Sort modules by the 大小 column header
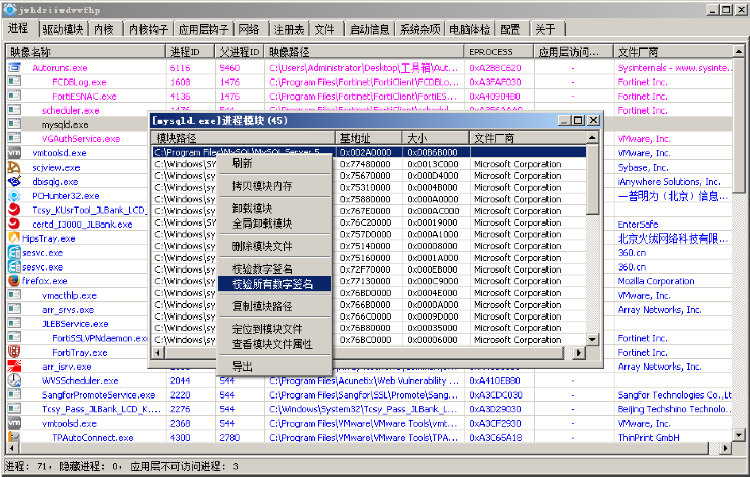The image size is (750, 477). point(435,138)
